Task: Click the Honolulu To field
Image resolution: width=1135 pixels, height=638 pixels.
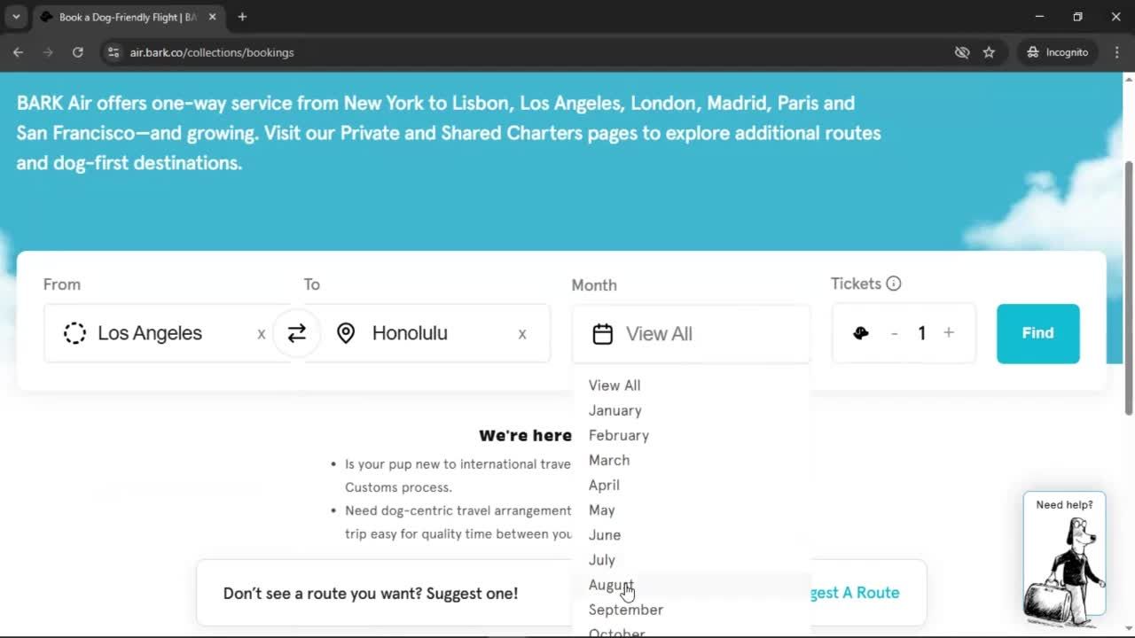Action: (426, 333)
